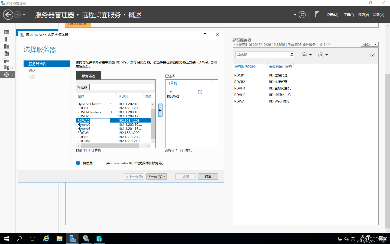Viewport: 390px width, 244px height.
Task: Open taskbar search magnifier
Action: coord(19,239)
